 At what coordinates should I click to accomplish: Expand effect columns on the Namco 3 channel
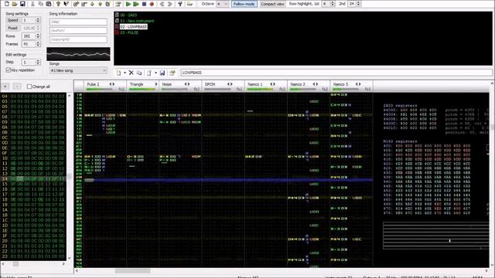tap(359, 84)
